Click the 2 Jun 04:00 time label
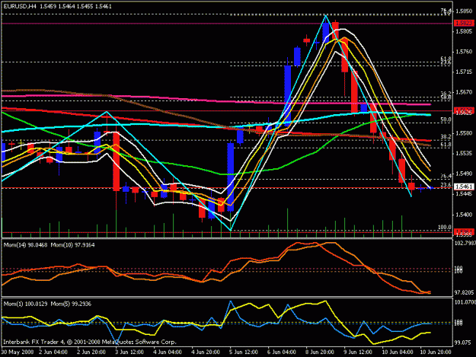This screenshot has width=476, height=357. click(53, 352)
